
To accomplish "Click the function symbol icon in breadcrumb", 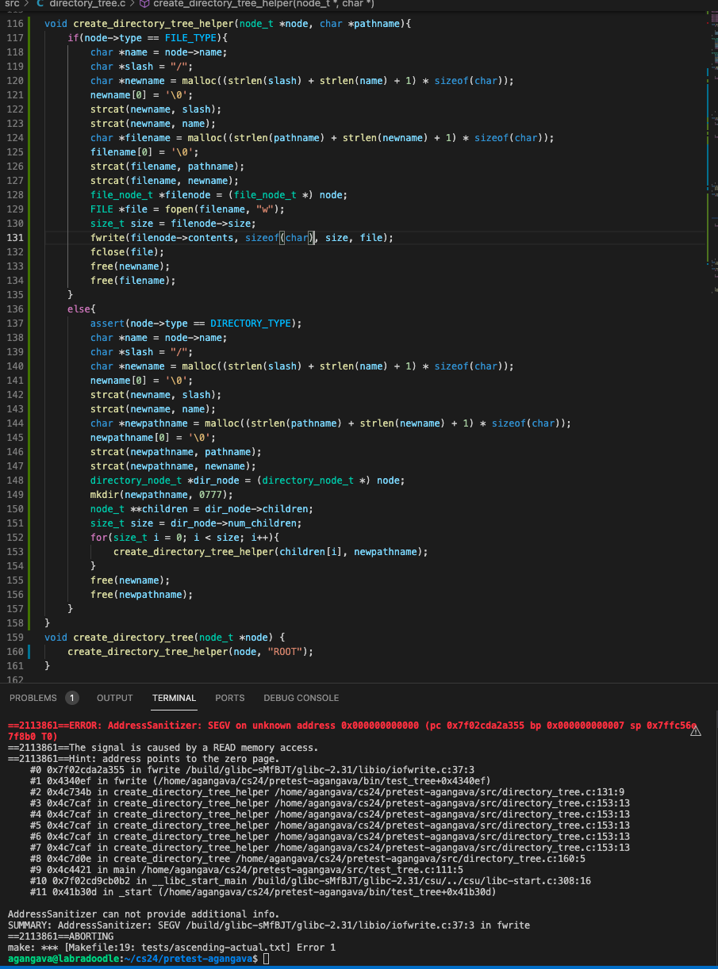I will click(x=144, y=4).
